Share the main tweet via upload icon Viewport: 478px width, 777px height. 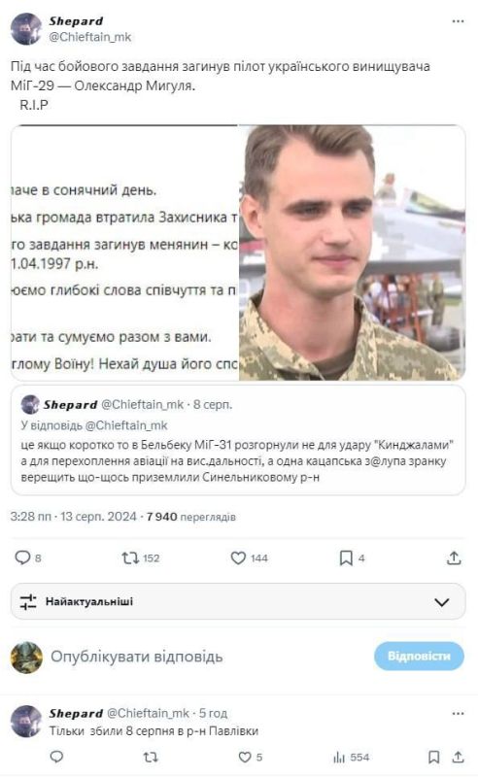pyautogui.click(x=454, y=557)
